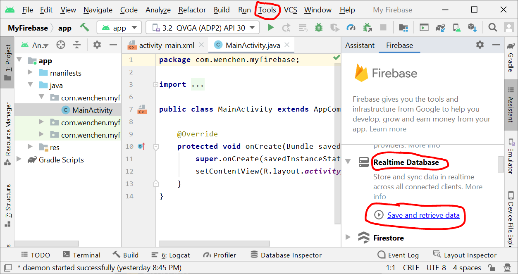Open the SDK Manager icon
The height and width of the screenshot is (274, 518).
coord(473,28)
